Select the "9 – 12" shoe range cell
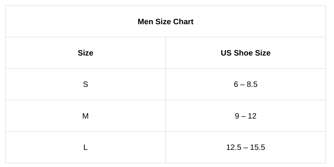Image resolution: width=334 pixels, height=167 pixels. (245, 116)
